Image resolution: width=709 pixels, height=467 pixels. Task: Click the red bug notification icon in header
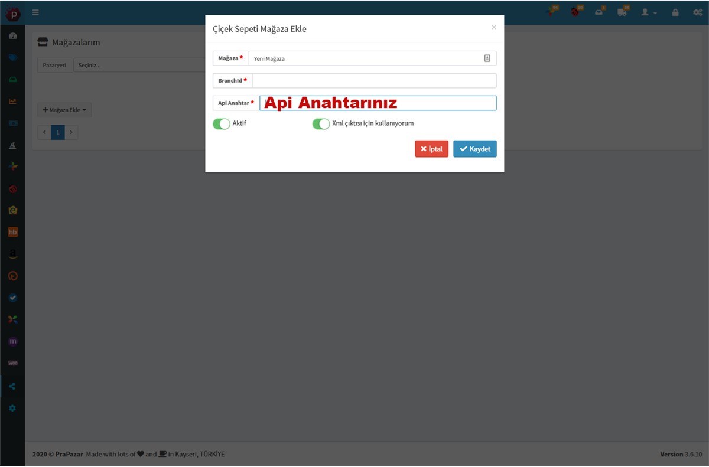(x=576, y=12)
